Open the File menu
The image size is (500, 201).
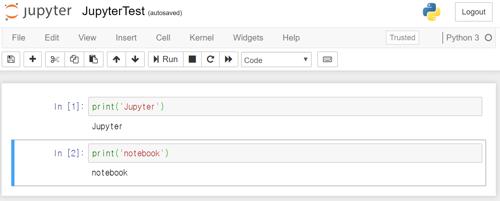19,38
